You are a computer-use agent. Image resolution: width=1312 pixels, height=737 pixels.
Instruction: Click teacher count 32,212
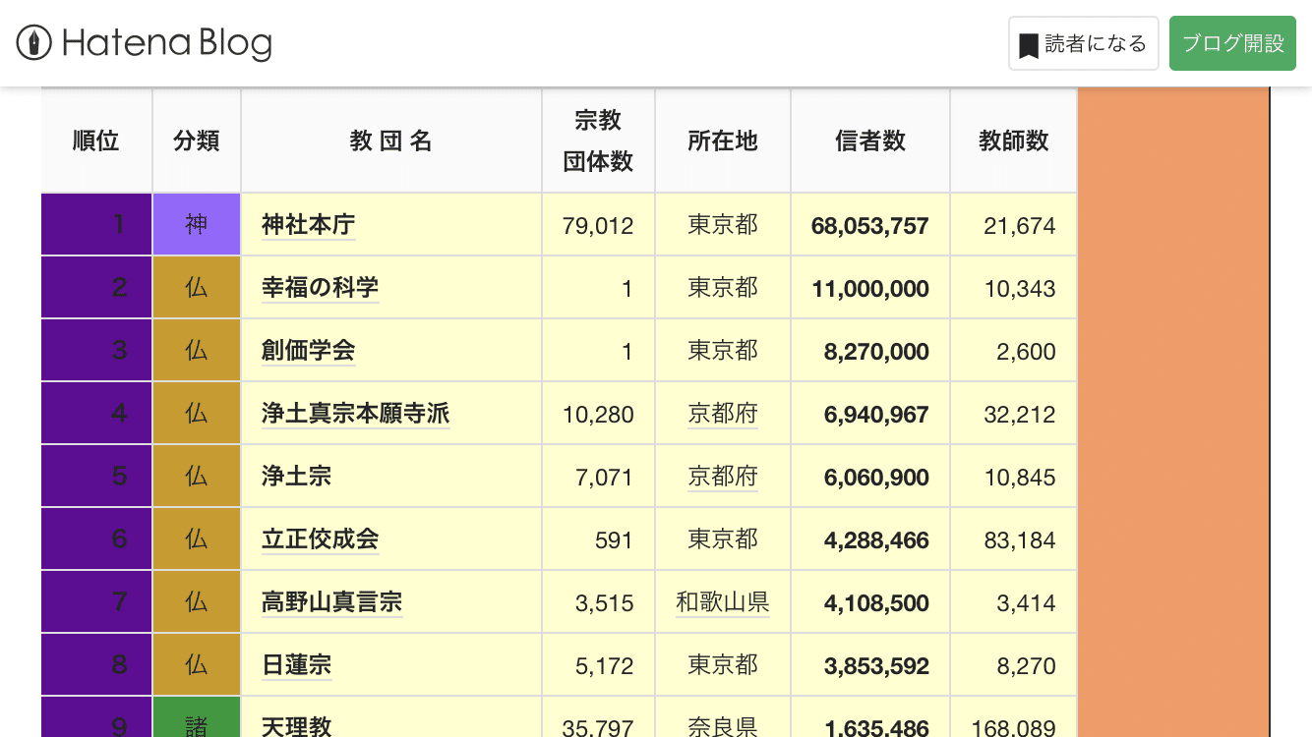pos(1020,415)
